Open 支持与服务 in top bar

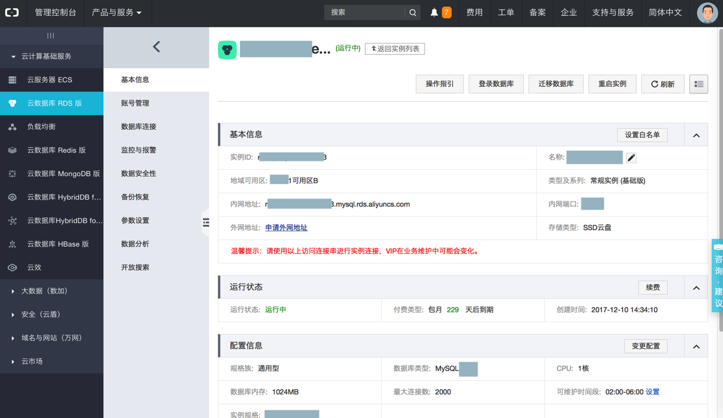613,12
